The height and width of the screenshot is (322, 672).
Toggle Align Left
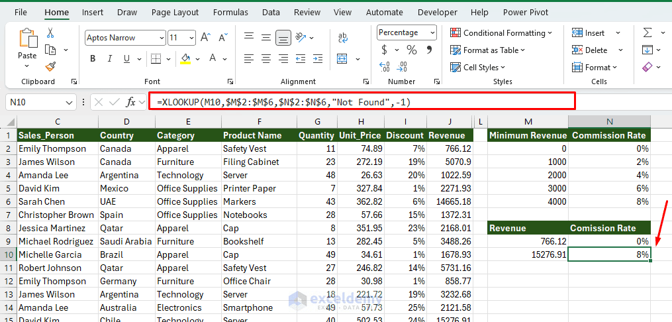pos(249,58)
